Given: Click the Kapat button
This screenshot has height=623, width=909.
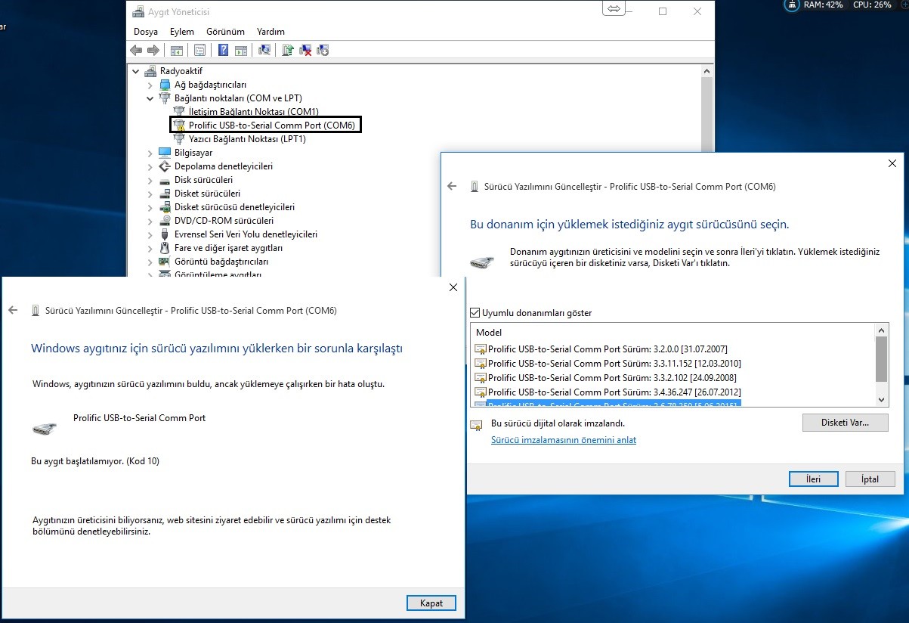Looking at the screenshot, I should point(431,603).
